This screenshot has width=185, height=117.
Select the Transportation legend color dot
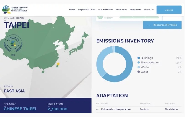click(x=138, y=62)
